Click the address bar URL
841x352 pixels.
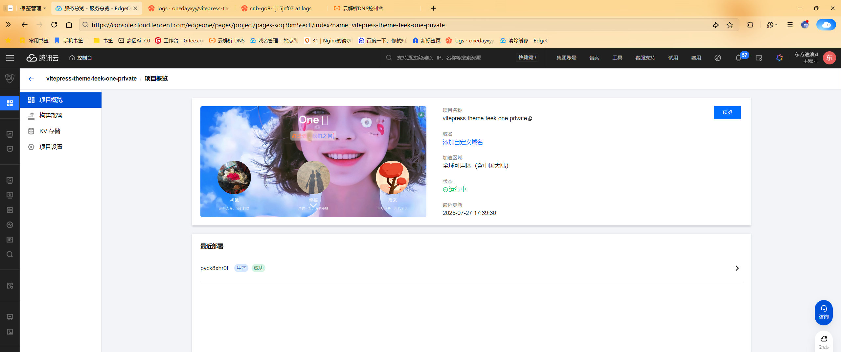tap(268, 25)
